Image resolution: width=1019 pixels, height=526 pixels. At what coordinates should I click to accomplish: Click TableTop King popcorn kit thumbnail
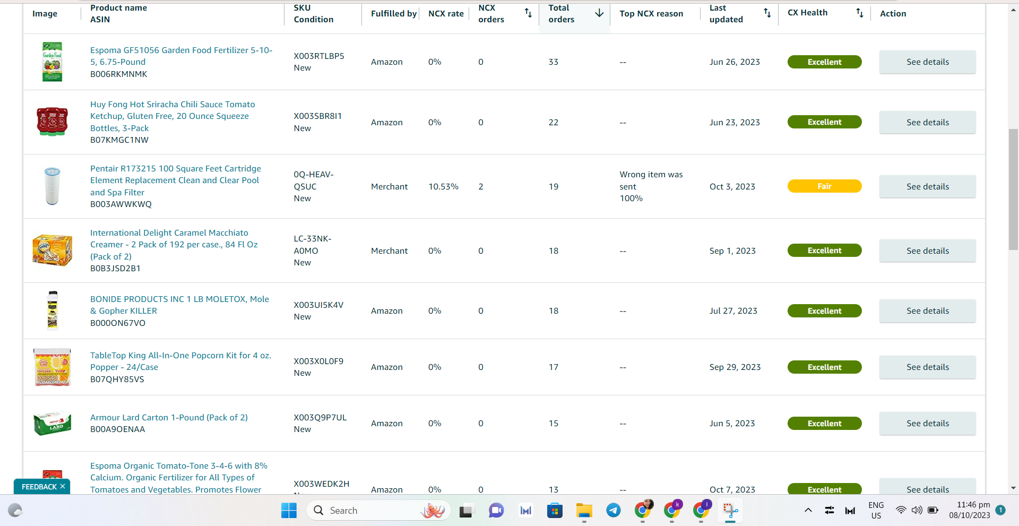[x=52, y=367]
